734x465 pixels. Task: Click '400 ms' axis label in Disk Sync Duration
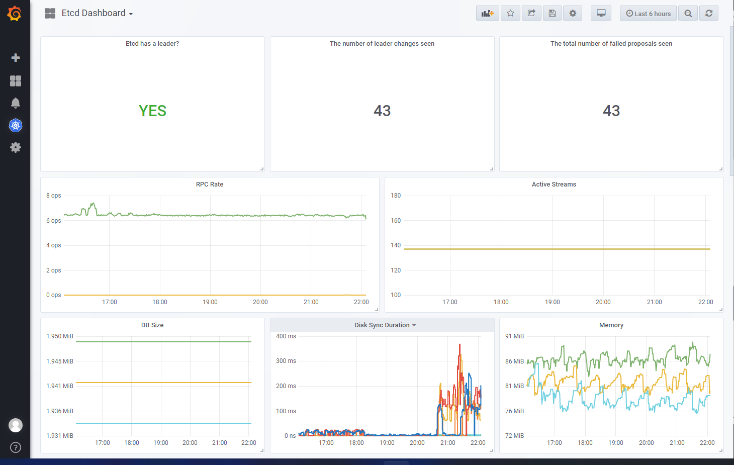pyautogui.click(x=286, y=336)
